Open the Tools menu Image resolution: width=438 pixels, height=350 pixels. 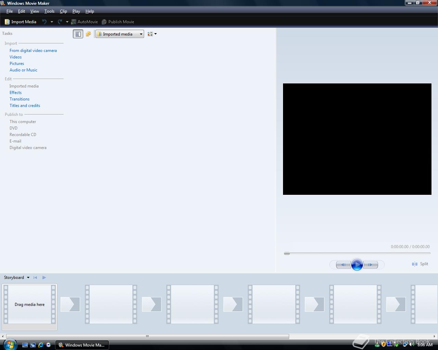49,11
